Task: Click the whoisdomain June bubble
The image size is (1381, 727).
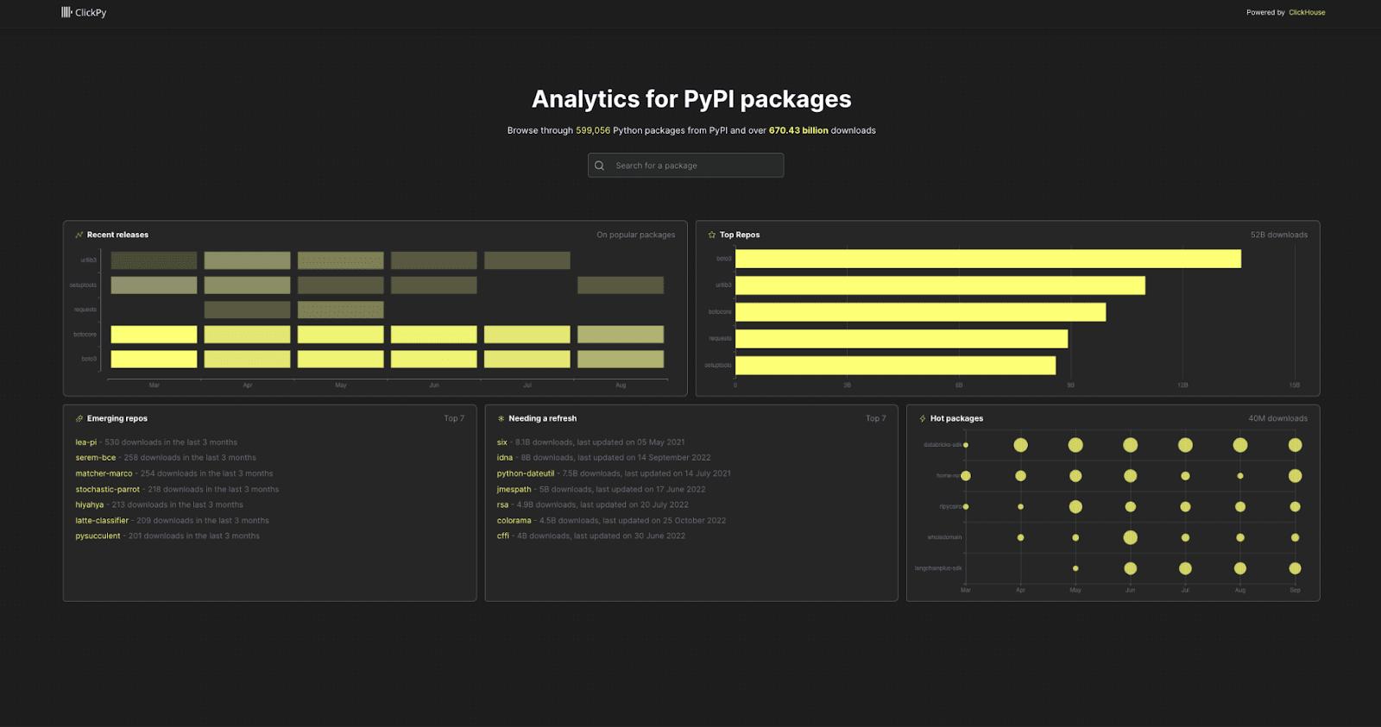Action: (1130, 537)
